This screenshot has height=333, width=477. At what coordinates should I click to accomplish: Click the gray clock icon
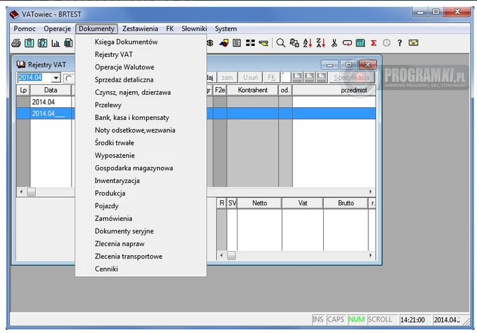(387, 43)
